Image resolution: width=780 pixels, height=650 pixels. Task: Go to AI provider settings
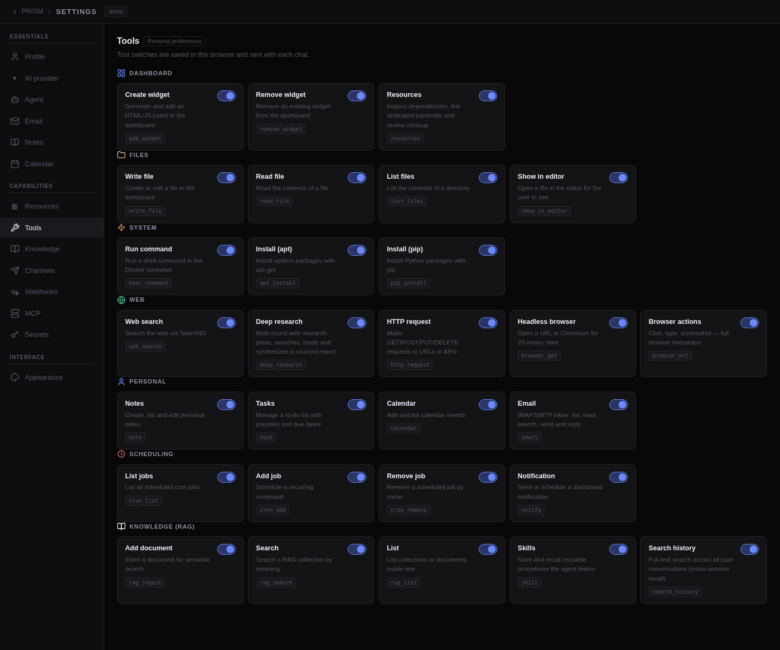pos(52,79)
